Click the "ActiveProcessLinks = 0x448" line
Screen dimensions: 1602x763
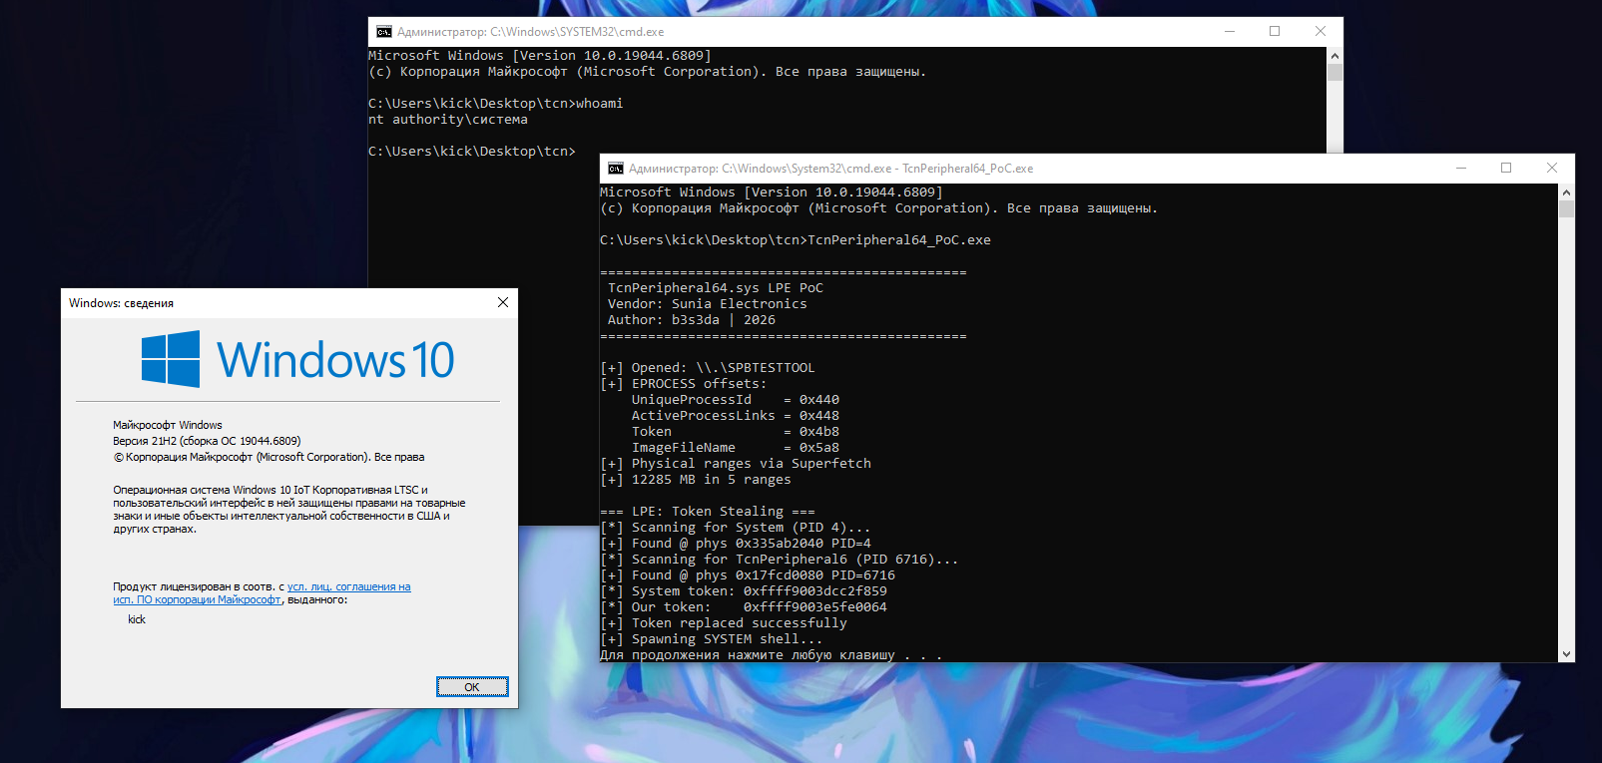(x=736, y=416)
